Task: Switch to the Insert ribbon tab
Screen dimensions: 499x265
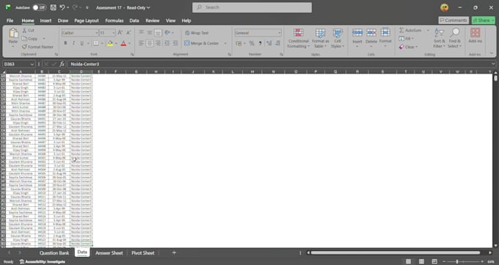Action: pos(45,21)
